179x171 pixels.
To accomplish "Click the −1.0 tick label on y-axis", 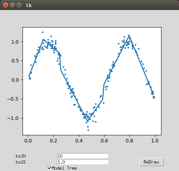I will [13, 118].
